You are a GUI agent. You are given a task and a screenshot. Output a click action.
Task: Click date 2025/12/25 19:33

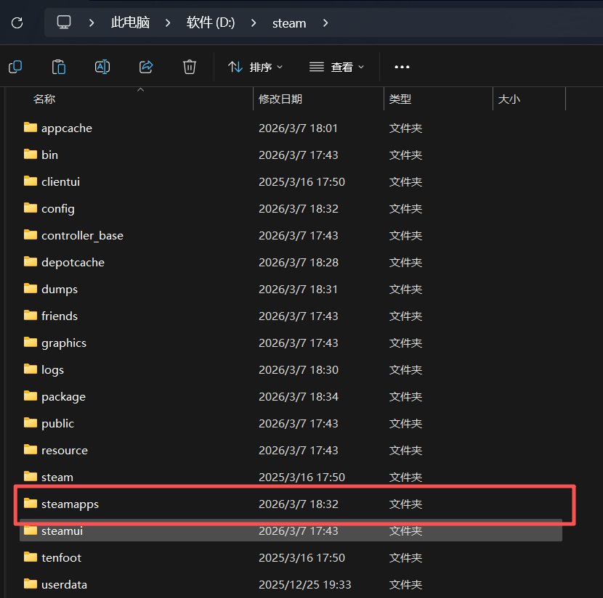click(305, 584)
